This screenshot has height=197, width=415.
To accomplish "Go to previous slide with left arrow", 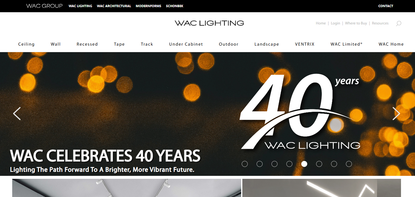I will click(x=17, y=114).
